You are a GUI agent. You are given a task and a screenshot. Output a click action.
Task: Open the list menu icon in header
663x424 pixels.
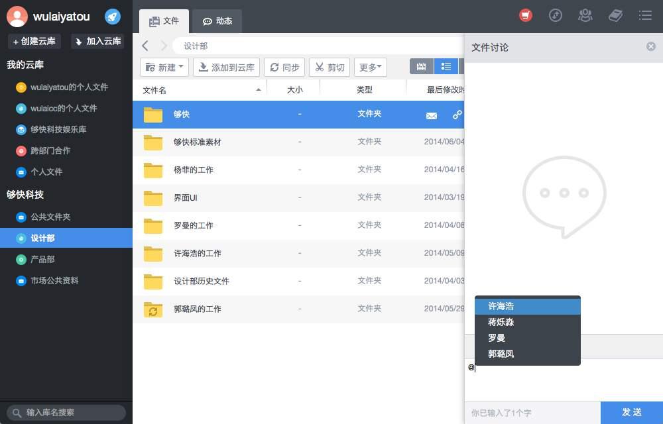(645, 16)
